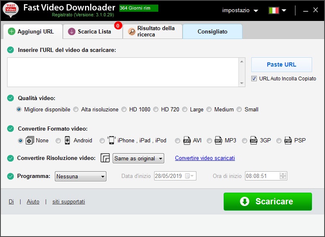Click 'Registrato (Versione: 3.1.0.29)' text

pos(83,15)
